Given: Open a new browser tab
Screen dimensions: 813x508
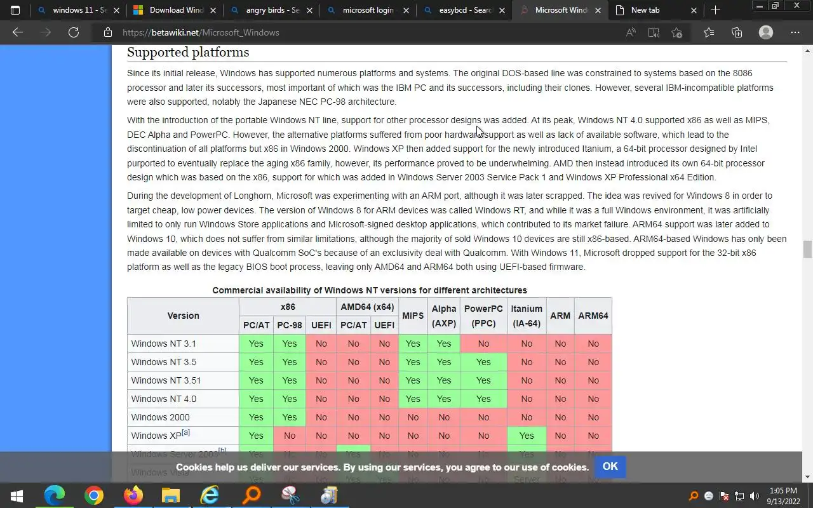Looking at the screenshot, I should 715,10.
